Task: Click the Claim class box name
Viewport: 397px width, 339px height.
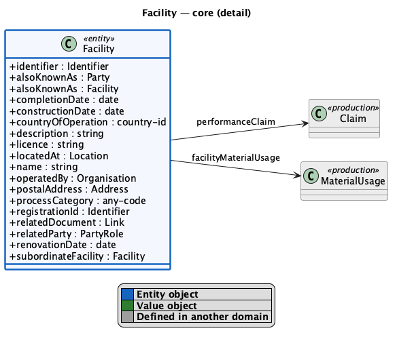Action: point(353,119)
